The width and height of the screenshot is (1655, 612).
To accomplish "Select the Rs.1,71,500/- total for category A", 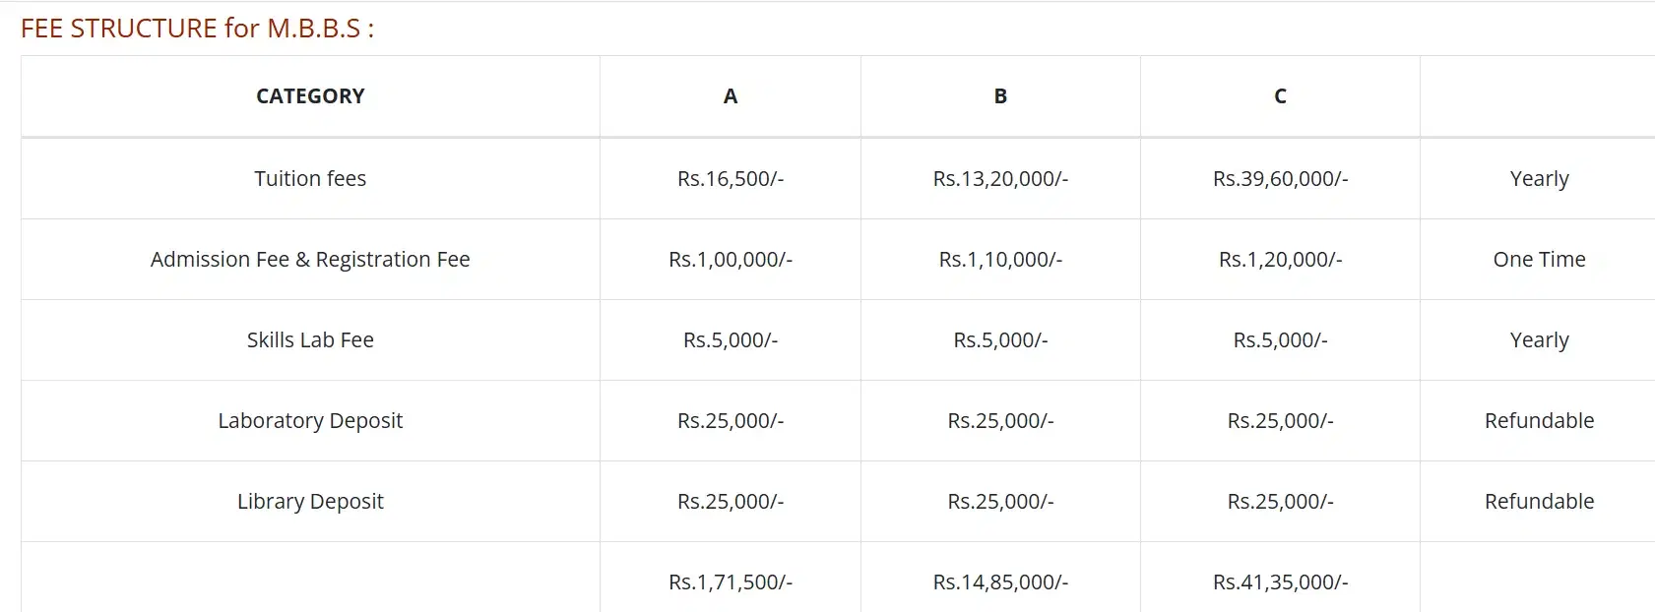I will 731,582.
